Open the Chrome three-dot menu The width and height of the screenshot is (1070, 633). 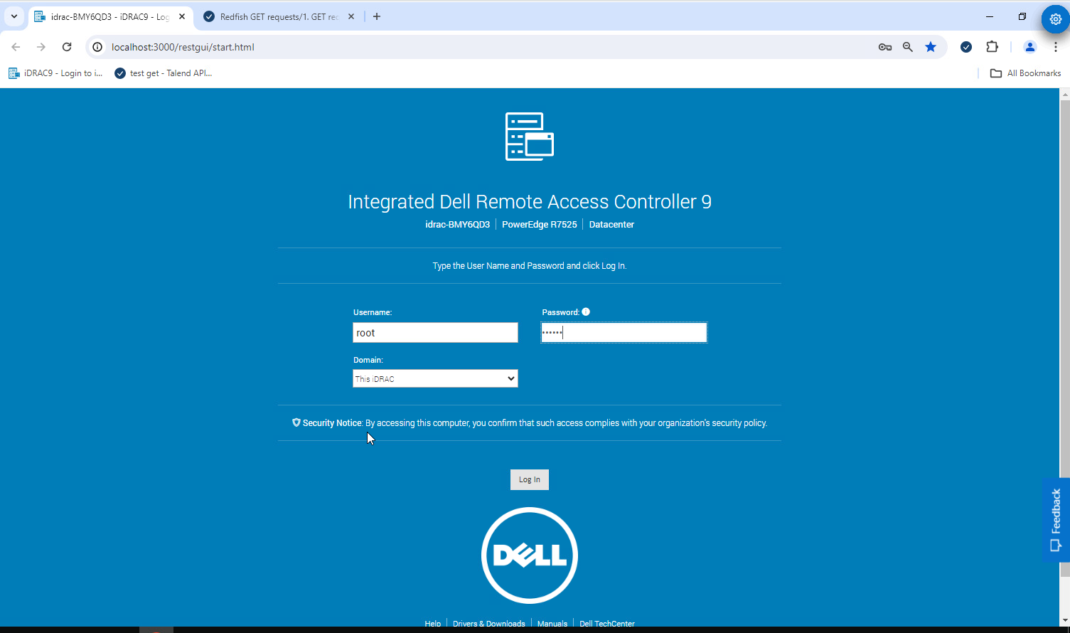click(1056, 47)
